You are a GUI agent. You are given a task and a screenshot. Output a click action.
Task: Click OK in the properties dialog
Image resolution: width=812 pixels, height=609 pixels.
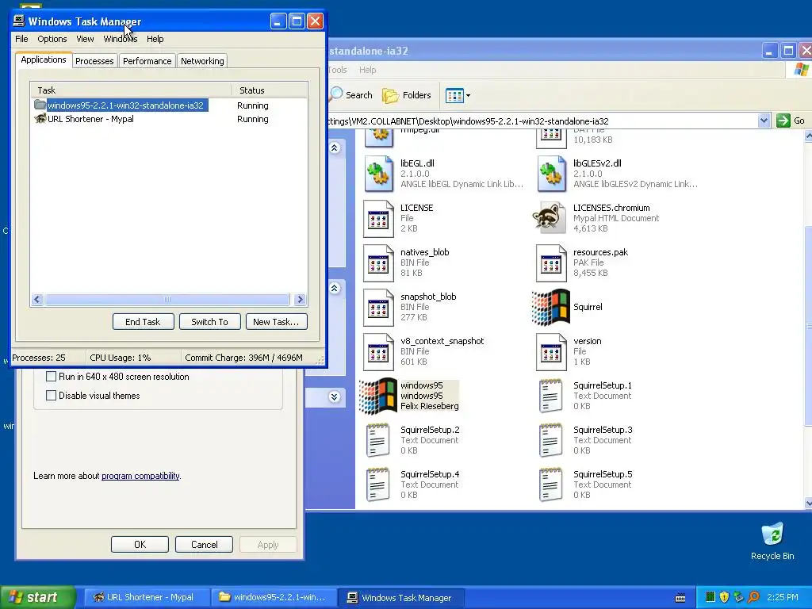[x=140, y=544]
